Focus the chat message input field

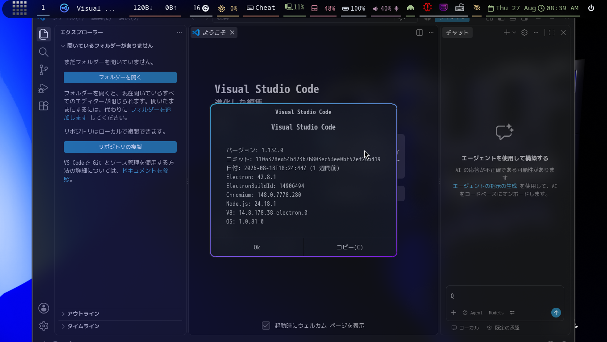(505, 296)
